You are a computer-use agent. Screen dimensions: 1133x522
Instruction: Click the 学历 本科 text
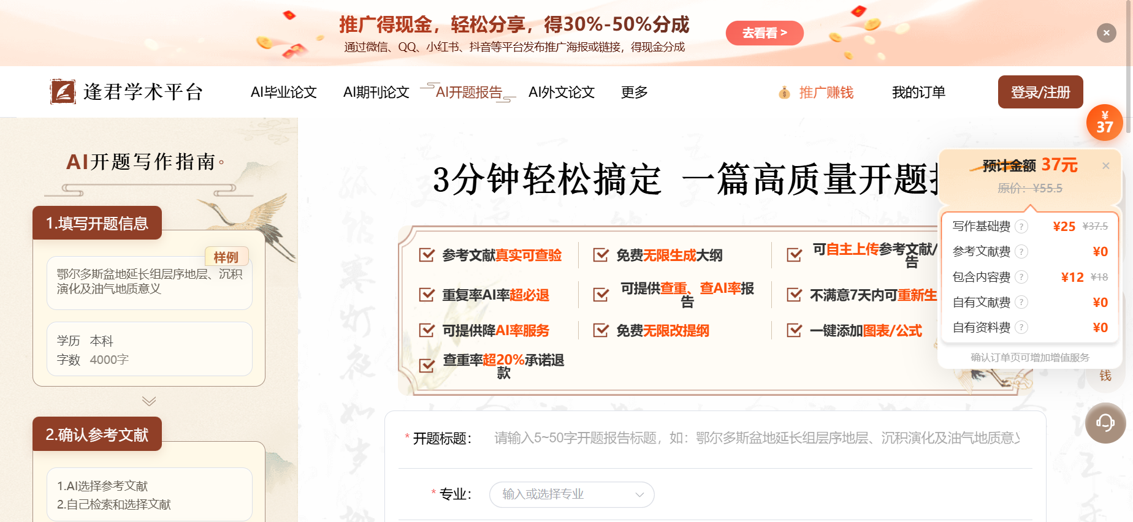pos(85,341)
